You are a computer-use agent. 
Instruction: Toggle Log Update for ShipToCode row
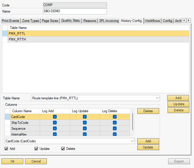click(x=85, y=123)
